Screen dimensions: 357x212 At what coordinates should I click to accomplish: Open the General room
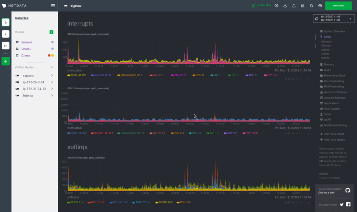click(26, 42)
